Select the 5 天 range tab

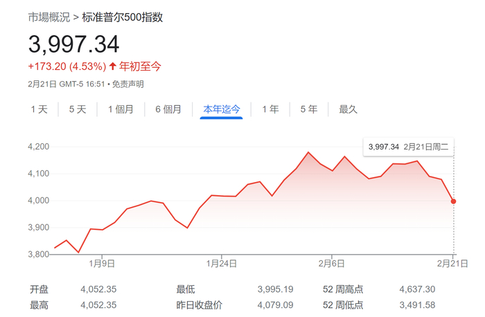click(78, 109)
